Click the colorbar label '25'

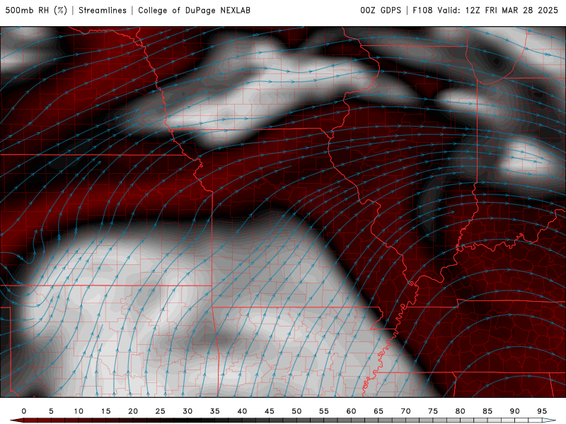[x=161, y=411]
